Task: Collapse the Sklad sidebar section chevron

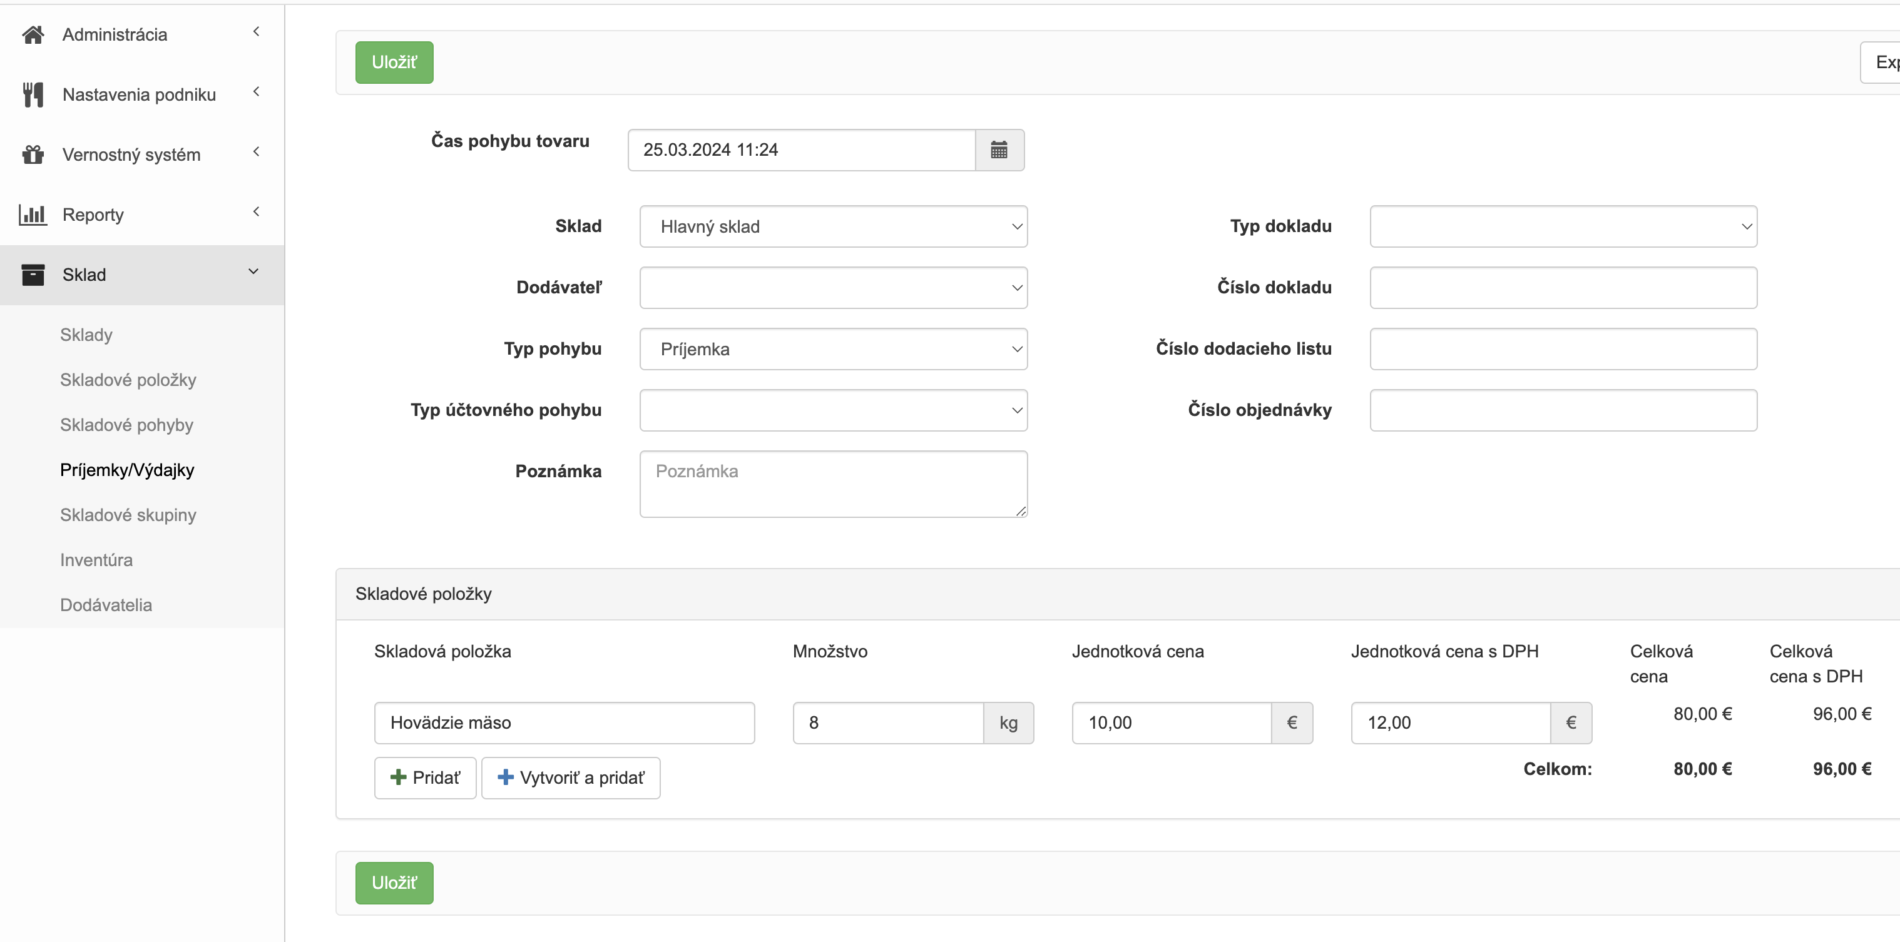Action: pos(253,272)
